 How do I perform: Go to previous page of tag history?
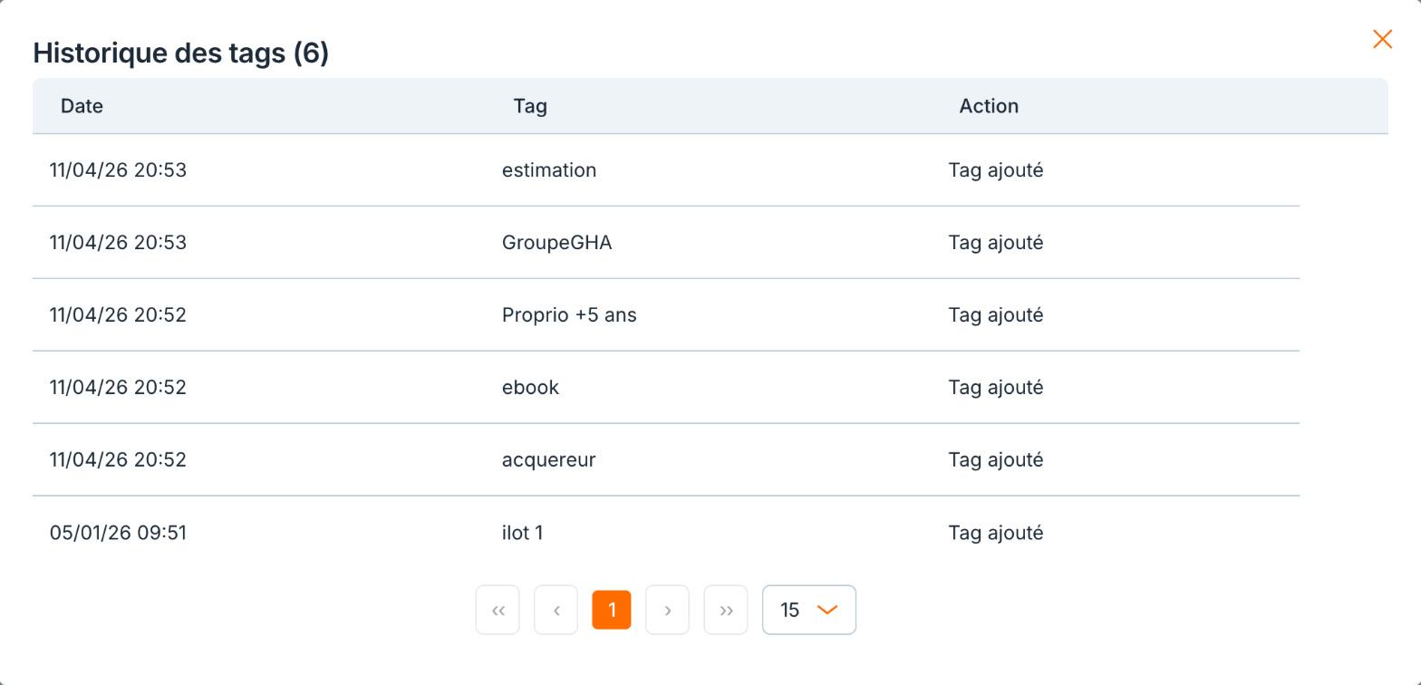pos(556,610)
